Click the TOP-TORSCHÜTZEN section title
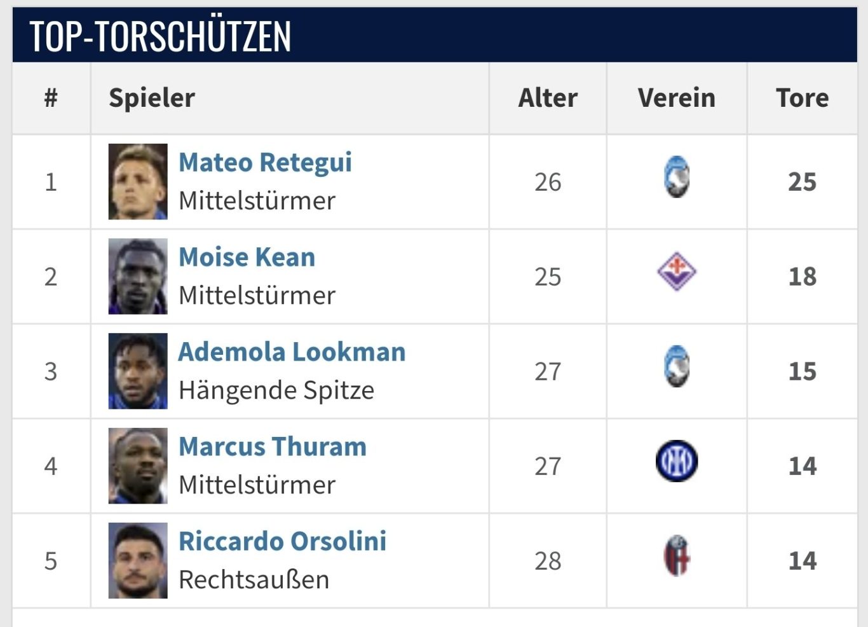 (x=160, y=36)
